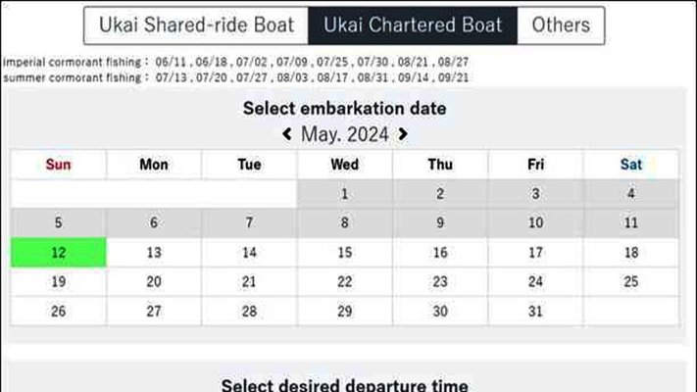This screenshot has width=697, height=392.
Task: Select May 22 in the calendar
Action: tap(344, 282)
